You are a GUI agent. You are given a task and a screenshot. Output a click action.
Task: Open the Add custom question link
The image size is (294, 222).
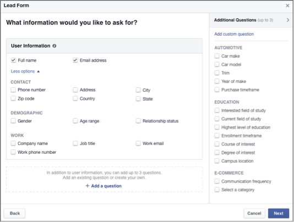point(234,34)
